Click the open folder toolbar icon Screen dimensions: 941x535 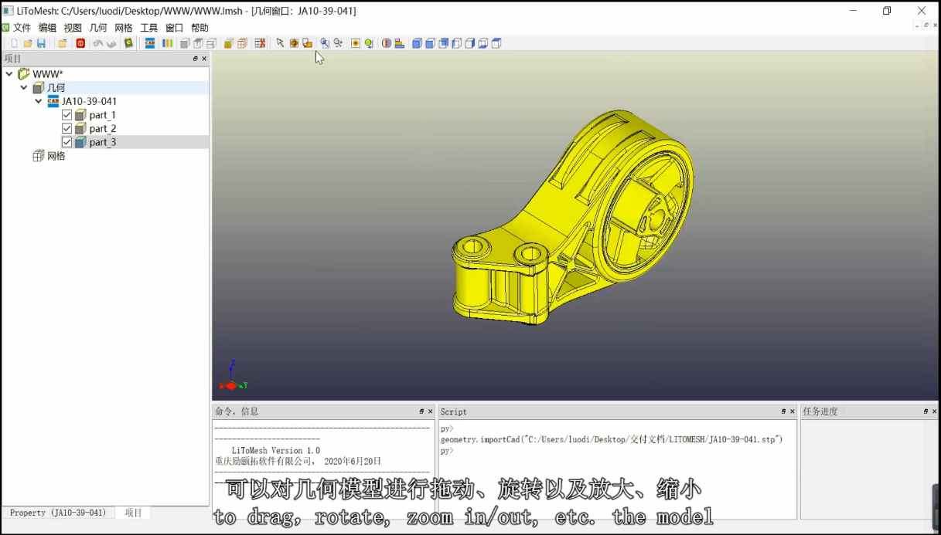[x=28, y=43]
